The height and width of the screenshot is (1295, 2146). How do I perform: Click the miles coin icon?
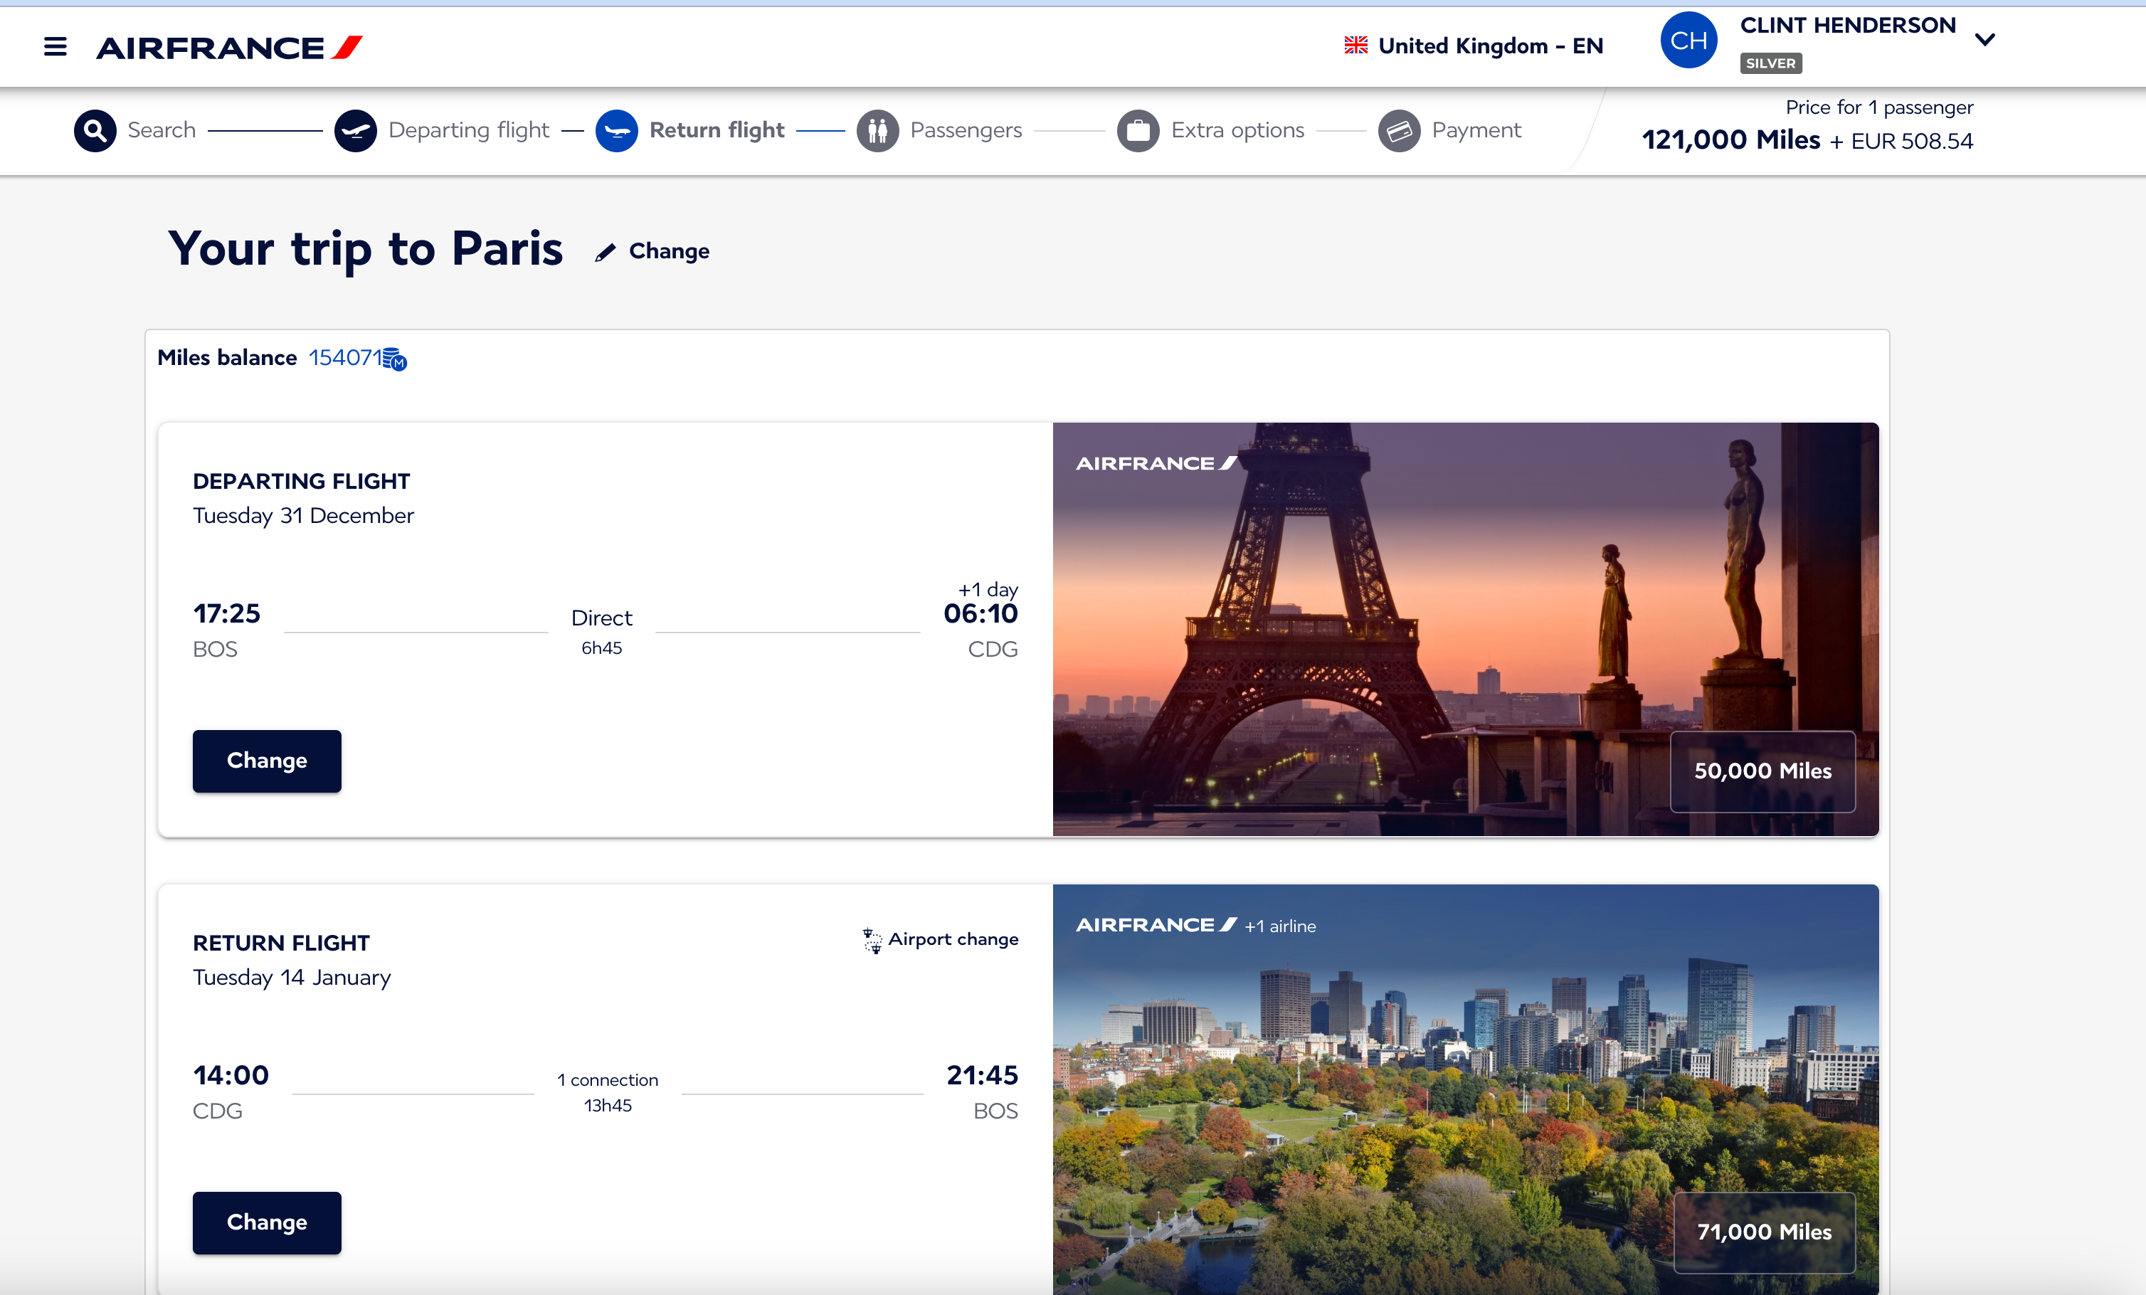[396, 359]
